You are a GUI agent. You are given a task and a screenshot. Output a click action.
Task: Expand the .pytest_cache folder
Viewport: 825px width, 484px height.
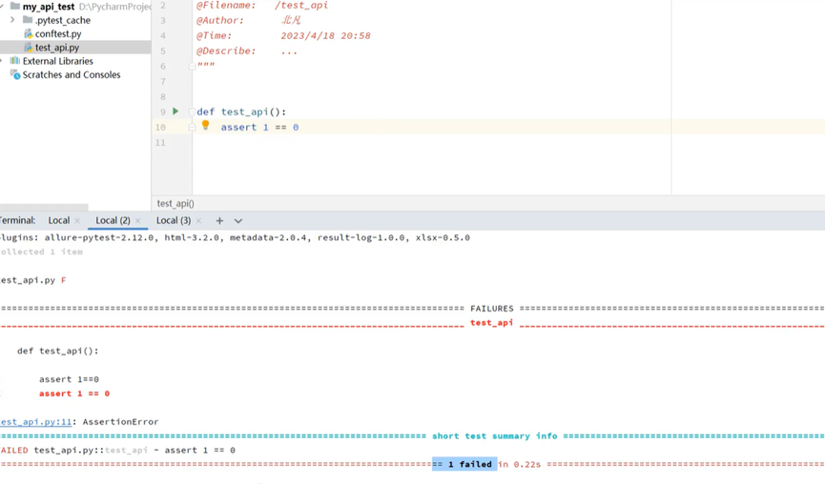tap(12, 20)
